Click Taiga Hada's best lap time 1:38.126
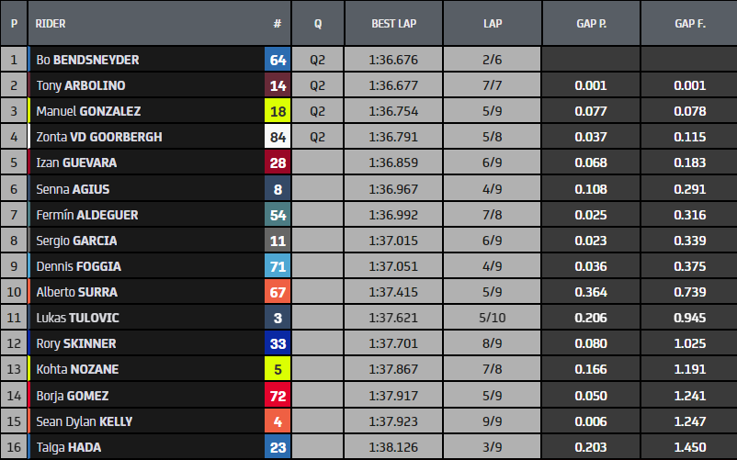 coord(393,447)
